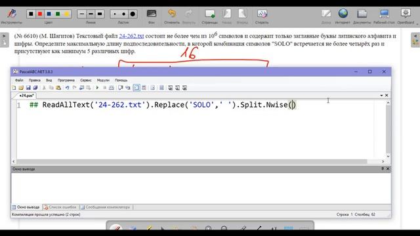The height and width of the screenshot is (236, 420).
Task: Redo the edit in PascalABC toolbar
Action: pyautogui.click(x=74, y=88)
